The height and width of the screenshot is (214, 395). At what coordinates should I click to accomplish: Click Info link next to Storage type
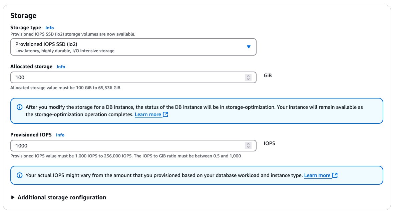(49, 28)
